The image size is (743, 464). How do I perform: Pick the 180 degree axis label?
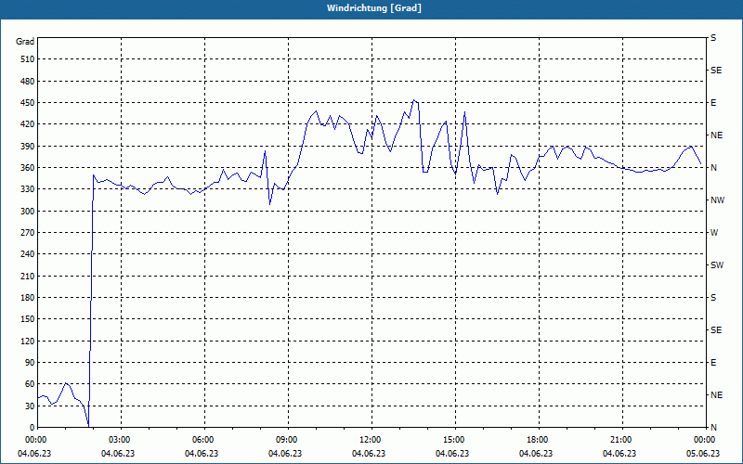pyautogui.click(x=28, y=298)
